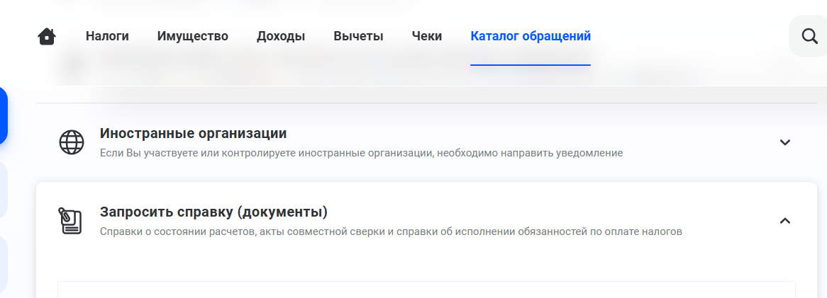The width and height of the screenshot is (827, 298).
Task: Go to the home page icon
Action: [x=47, y=36]
